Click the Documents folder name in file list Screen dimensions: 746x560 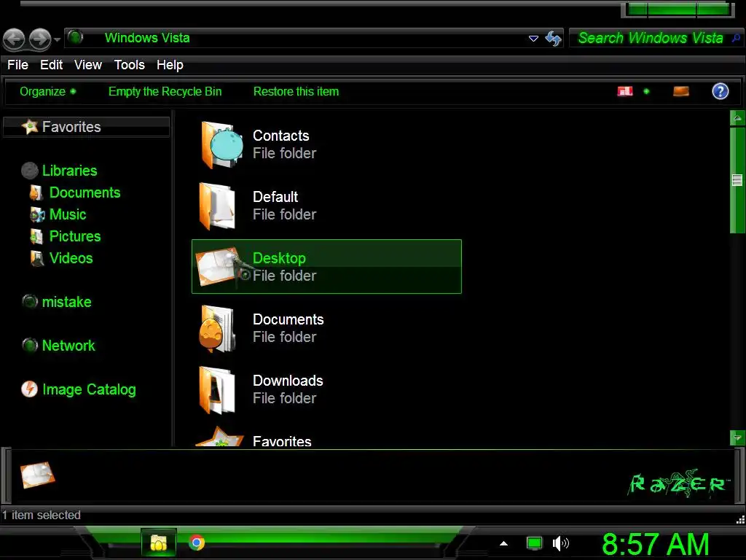click(x=288, y=319)
